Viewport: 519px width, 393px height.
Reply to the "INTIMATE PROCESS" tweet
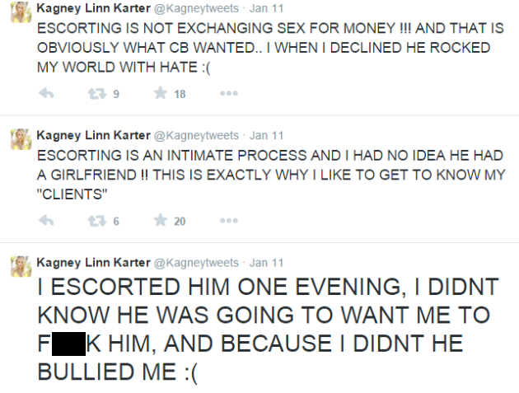point(47,221)
